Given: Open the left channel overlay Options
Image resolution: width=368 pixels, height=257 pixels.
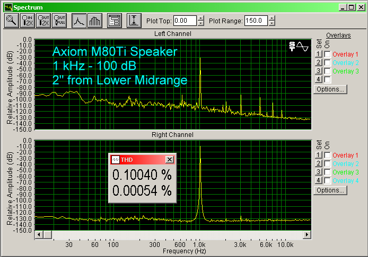Looking at the screenshot, I should point(330,89).
